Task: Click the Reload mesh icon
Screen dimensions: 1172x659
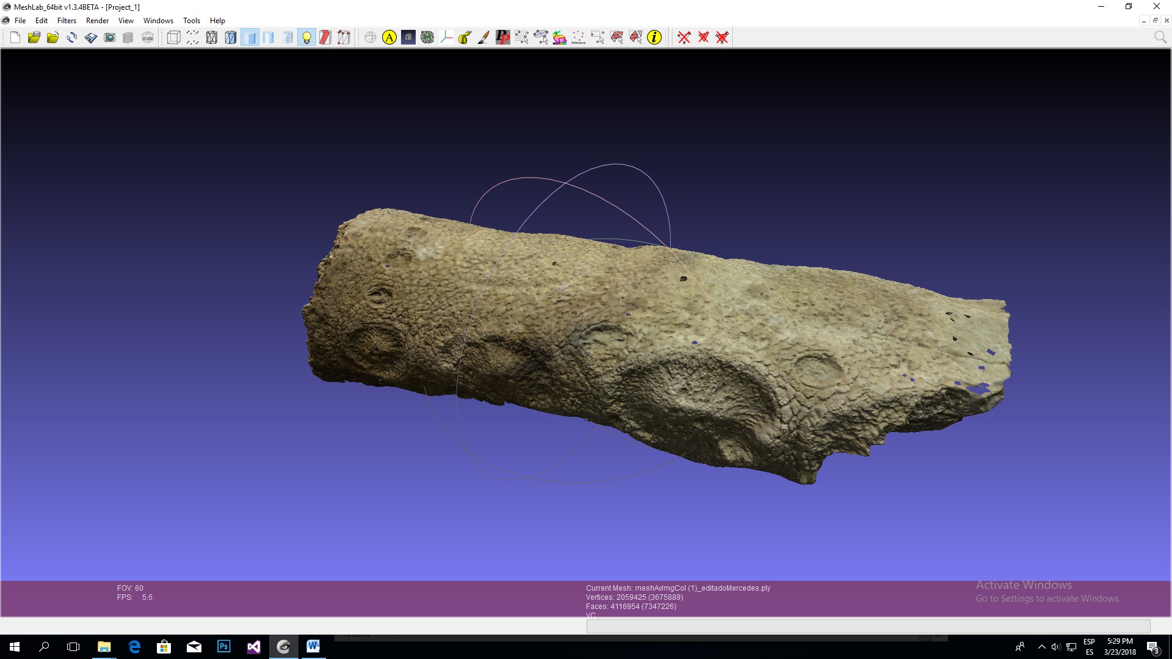Action: pyautogui.click(x=71, y=38)
